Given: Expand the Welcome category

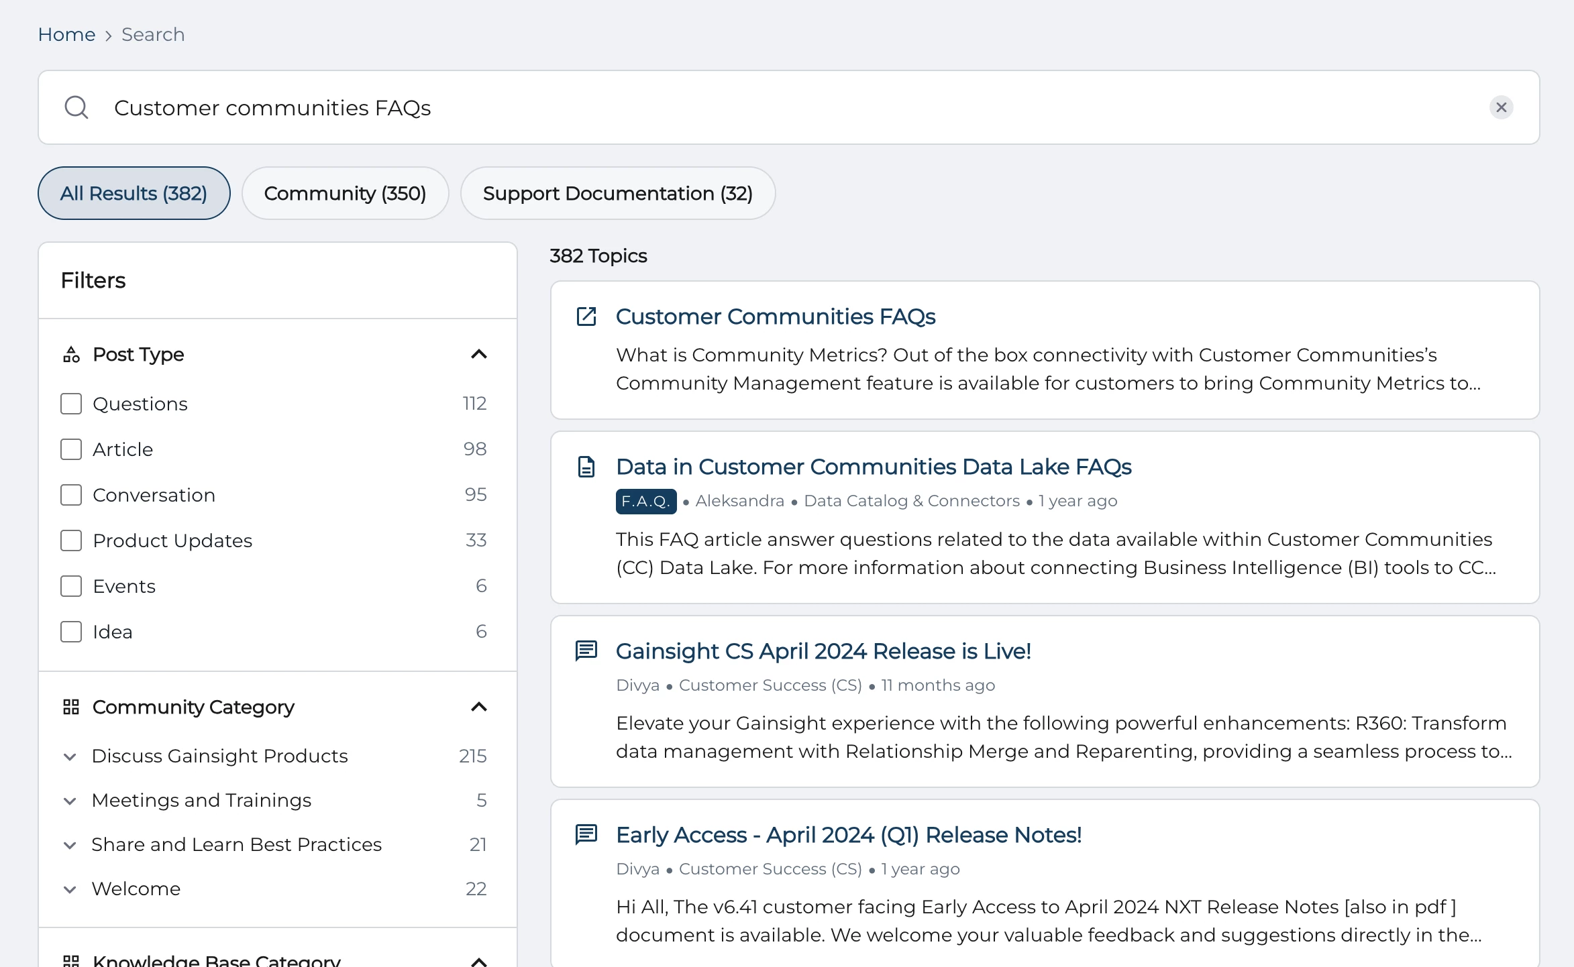Looking at the screenshot, I should pos(70,889).
